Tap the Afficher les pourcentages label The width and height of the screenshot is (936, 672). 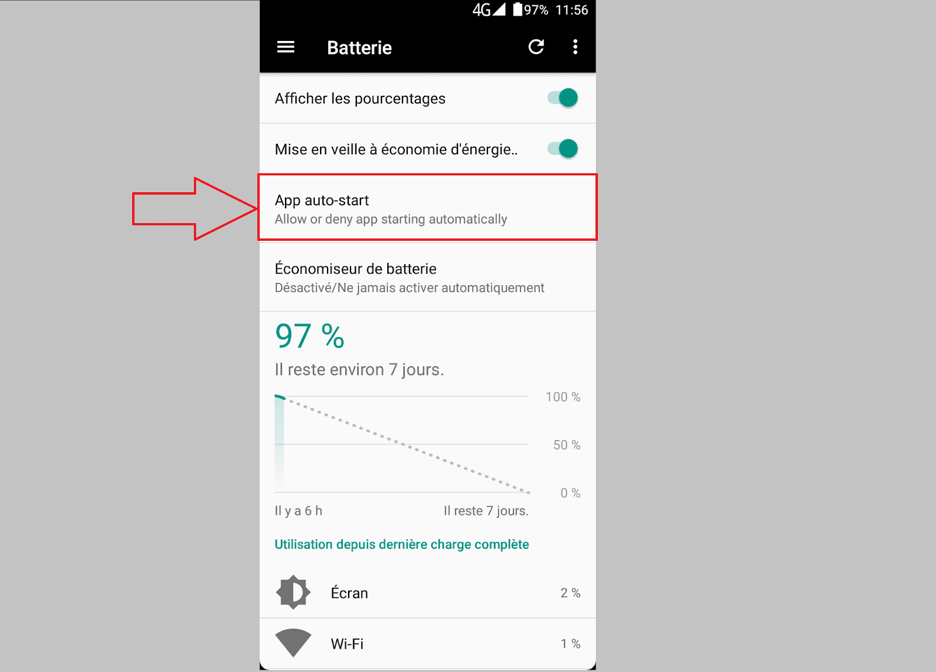(x=360, y=98)
